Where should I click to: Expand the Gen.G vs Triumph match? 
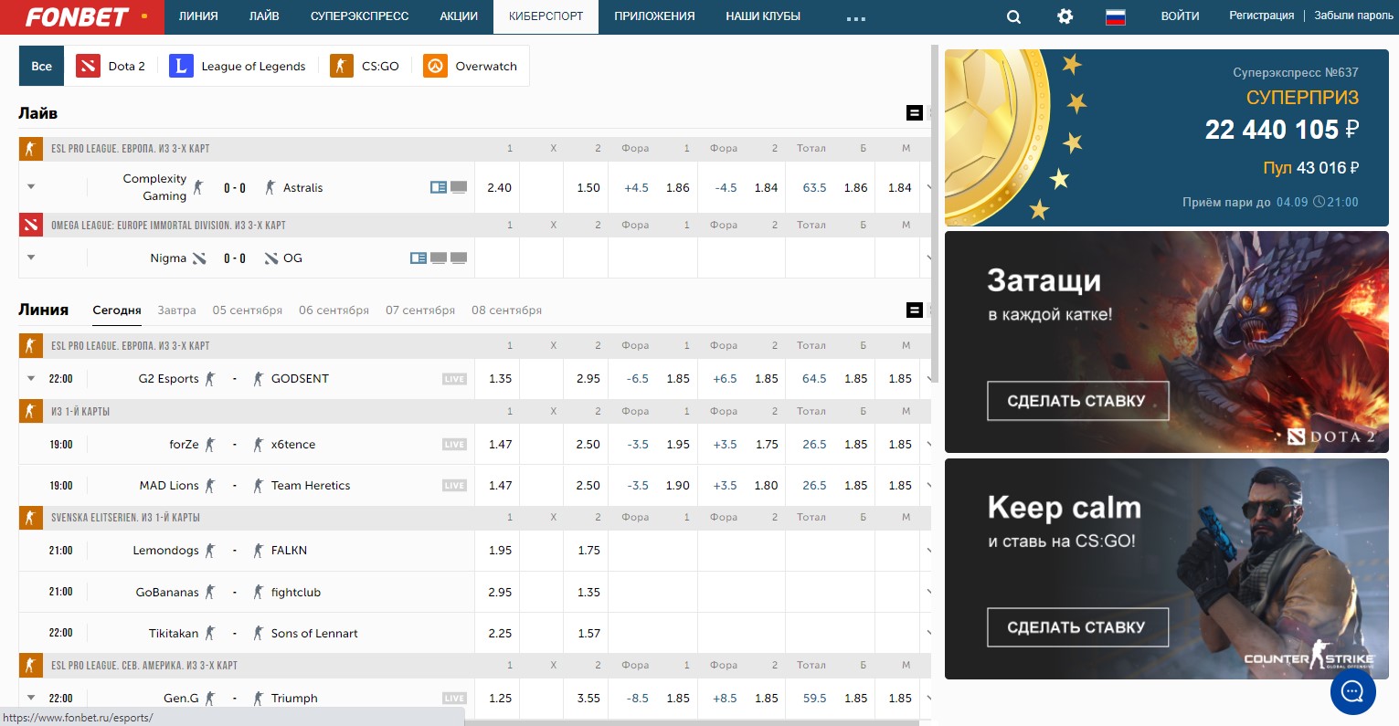[31, 699]
